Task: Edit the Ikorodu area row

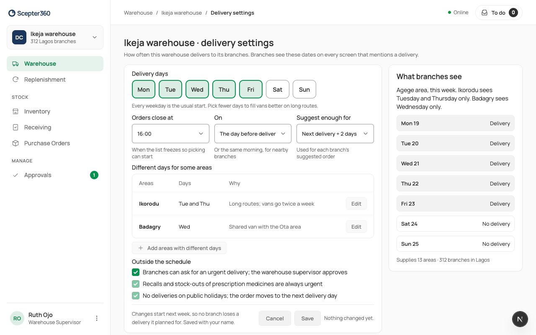Action: tap(356, 204)
